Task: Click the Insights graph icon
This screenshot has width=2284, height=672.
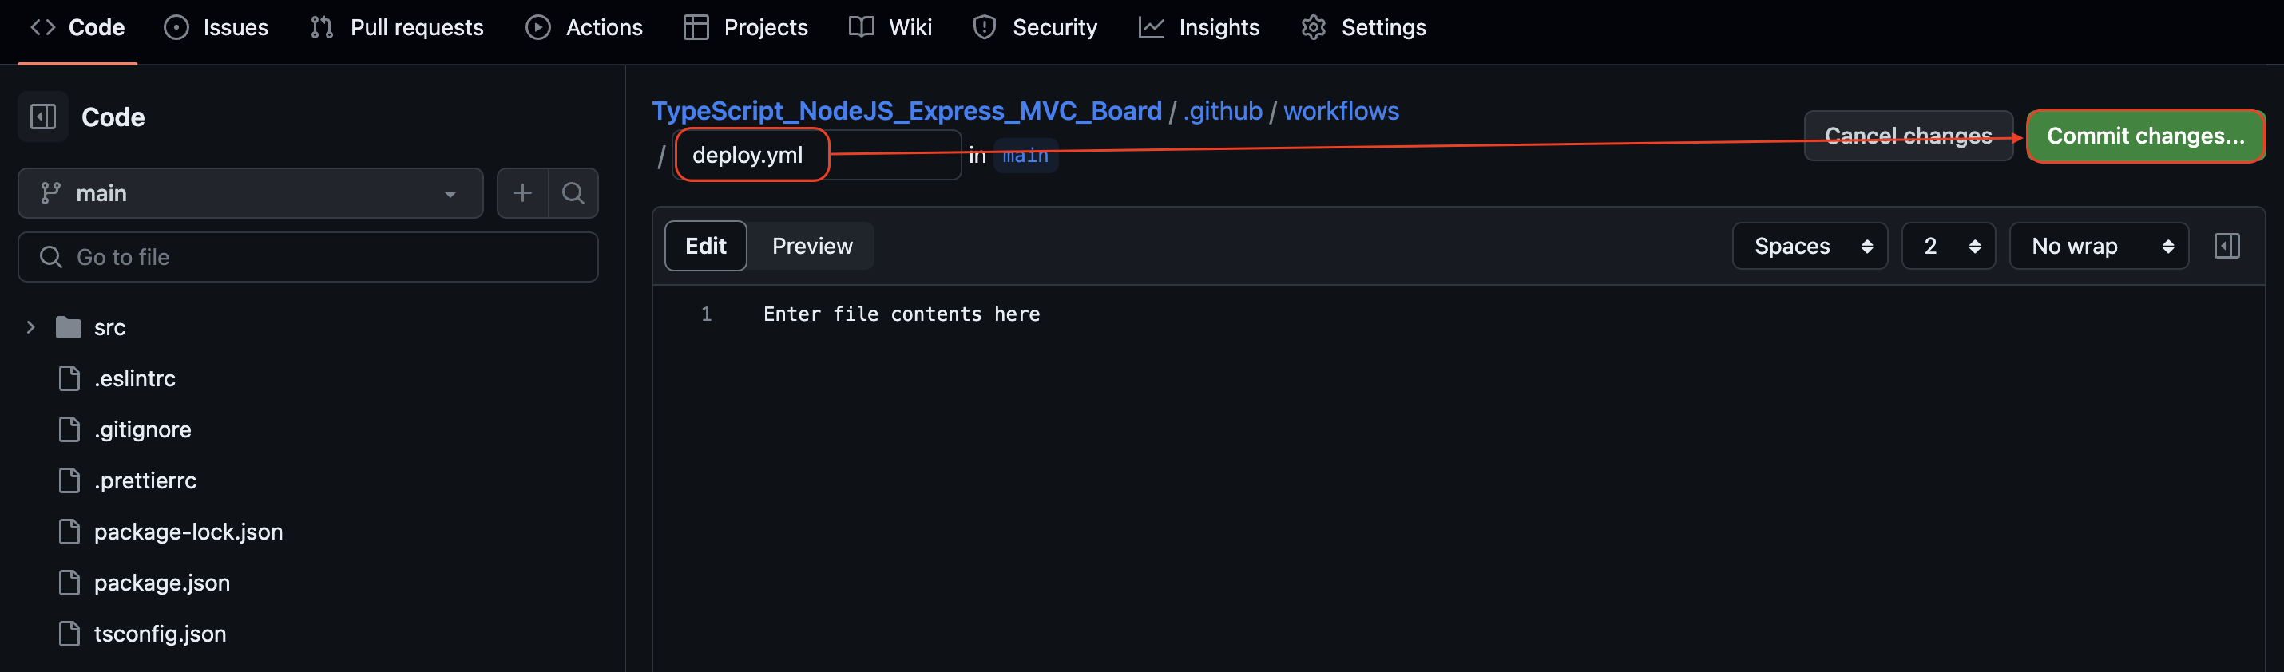Action: coord(1151,27)
